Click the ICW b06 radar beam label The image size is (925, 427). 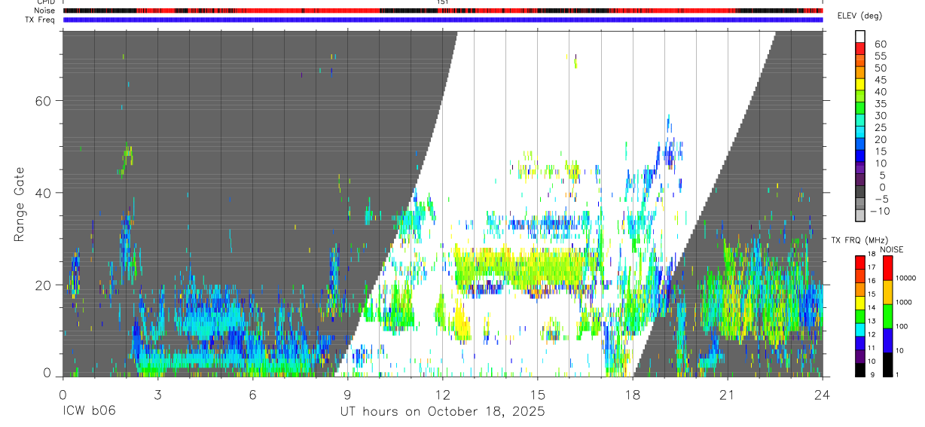point(90,412)
